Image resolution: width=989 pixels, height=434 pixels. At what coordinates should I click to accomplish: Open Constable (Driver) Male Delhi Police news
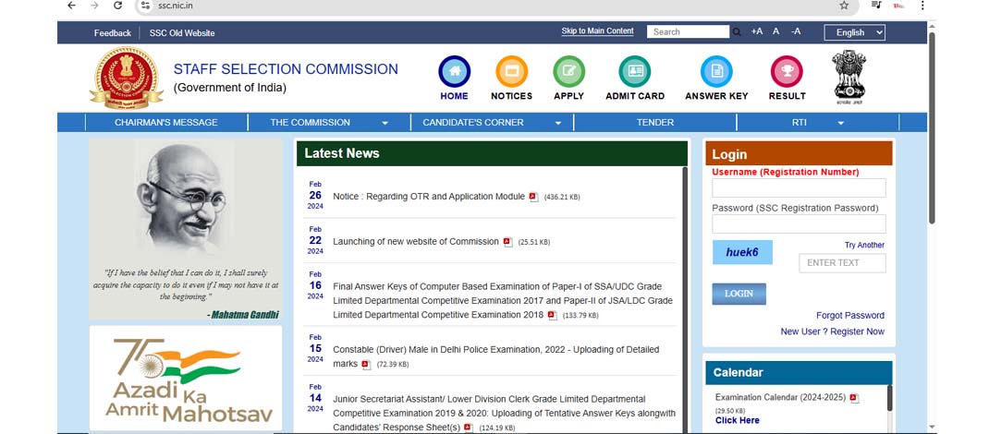(495, 356)
